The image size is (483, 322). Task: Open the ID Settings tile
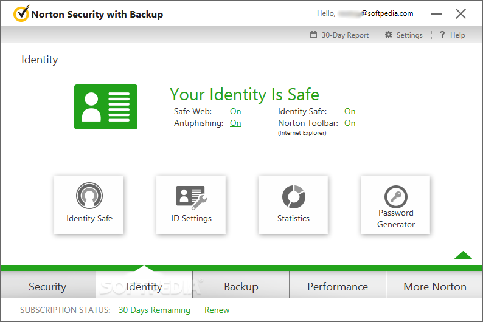coord(191,205)
